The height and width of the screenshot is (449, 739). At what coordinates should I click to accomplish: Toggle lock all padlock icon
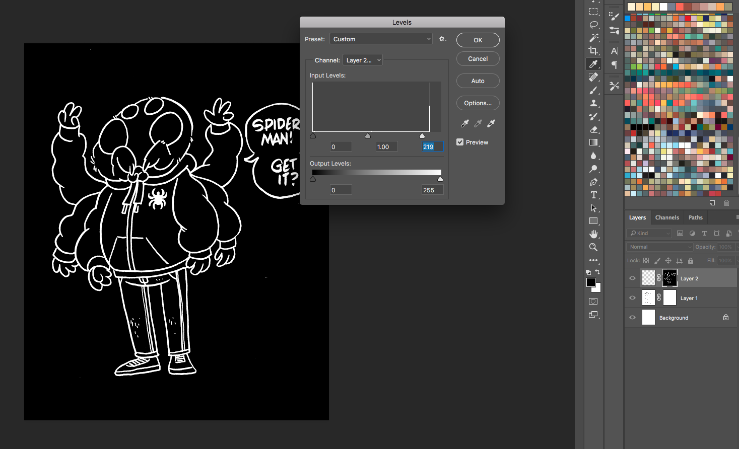(x=691, y=261)
